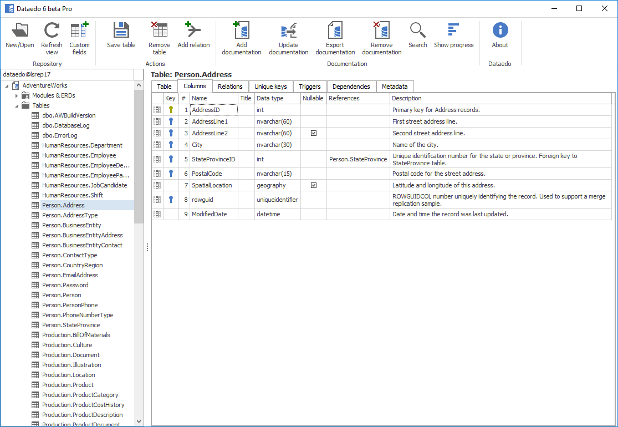Screen dimensions: 618x427
Task: Click the New/Open repository icon
Action: tap(20, 31)
